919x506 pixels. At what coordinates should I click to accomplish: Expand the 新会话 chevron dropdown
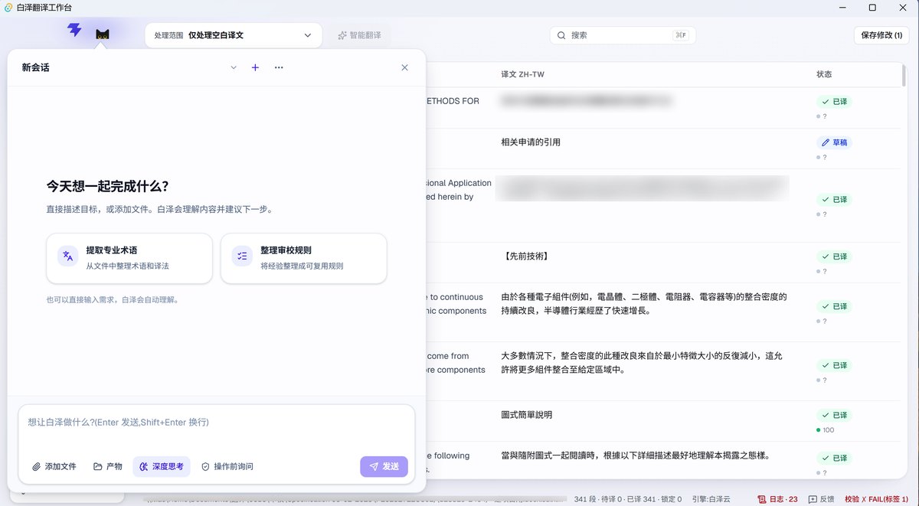234,67
